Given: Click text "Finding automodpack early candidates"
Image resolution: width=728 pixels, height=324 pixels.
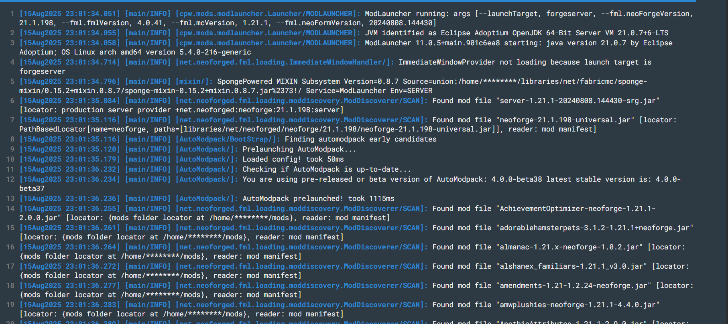Looking at the screenshot, I should pos(361,139).
